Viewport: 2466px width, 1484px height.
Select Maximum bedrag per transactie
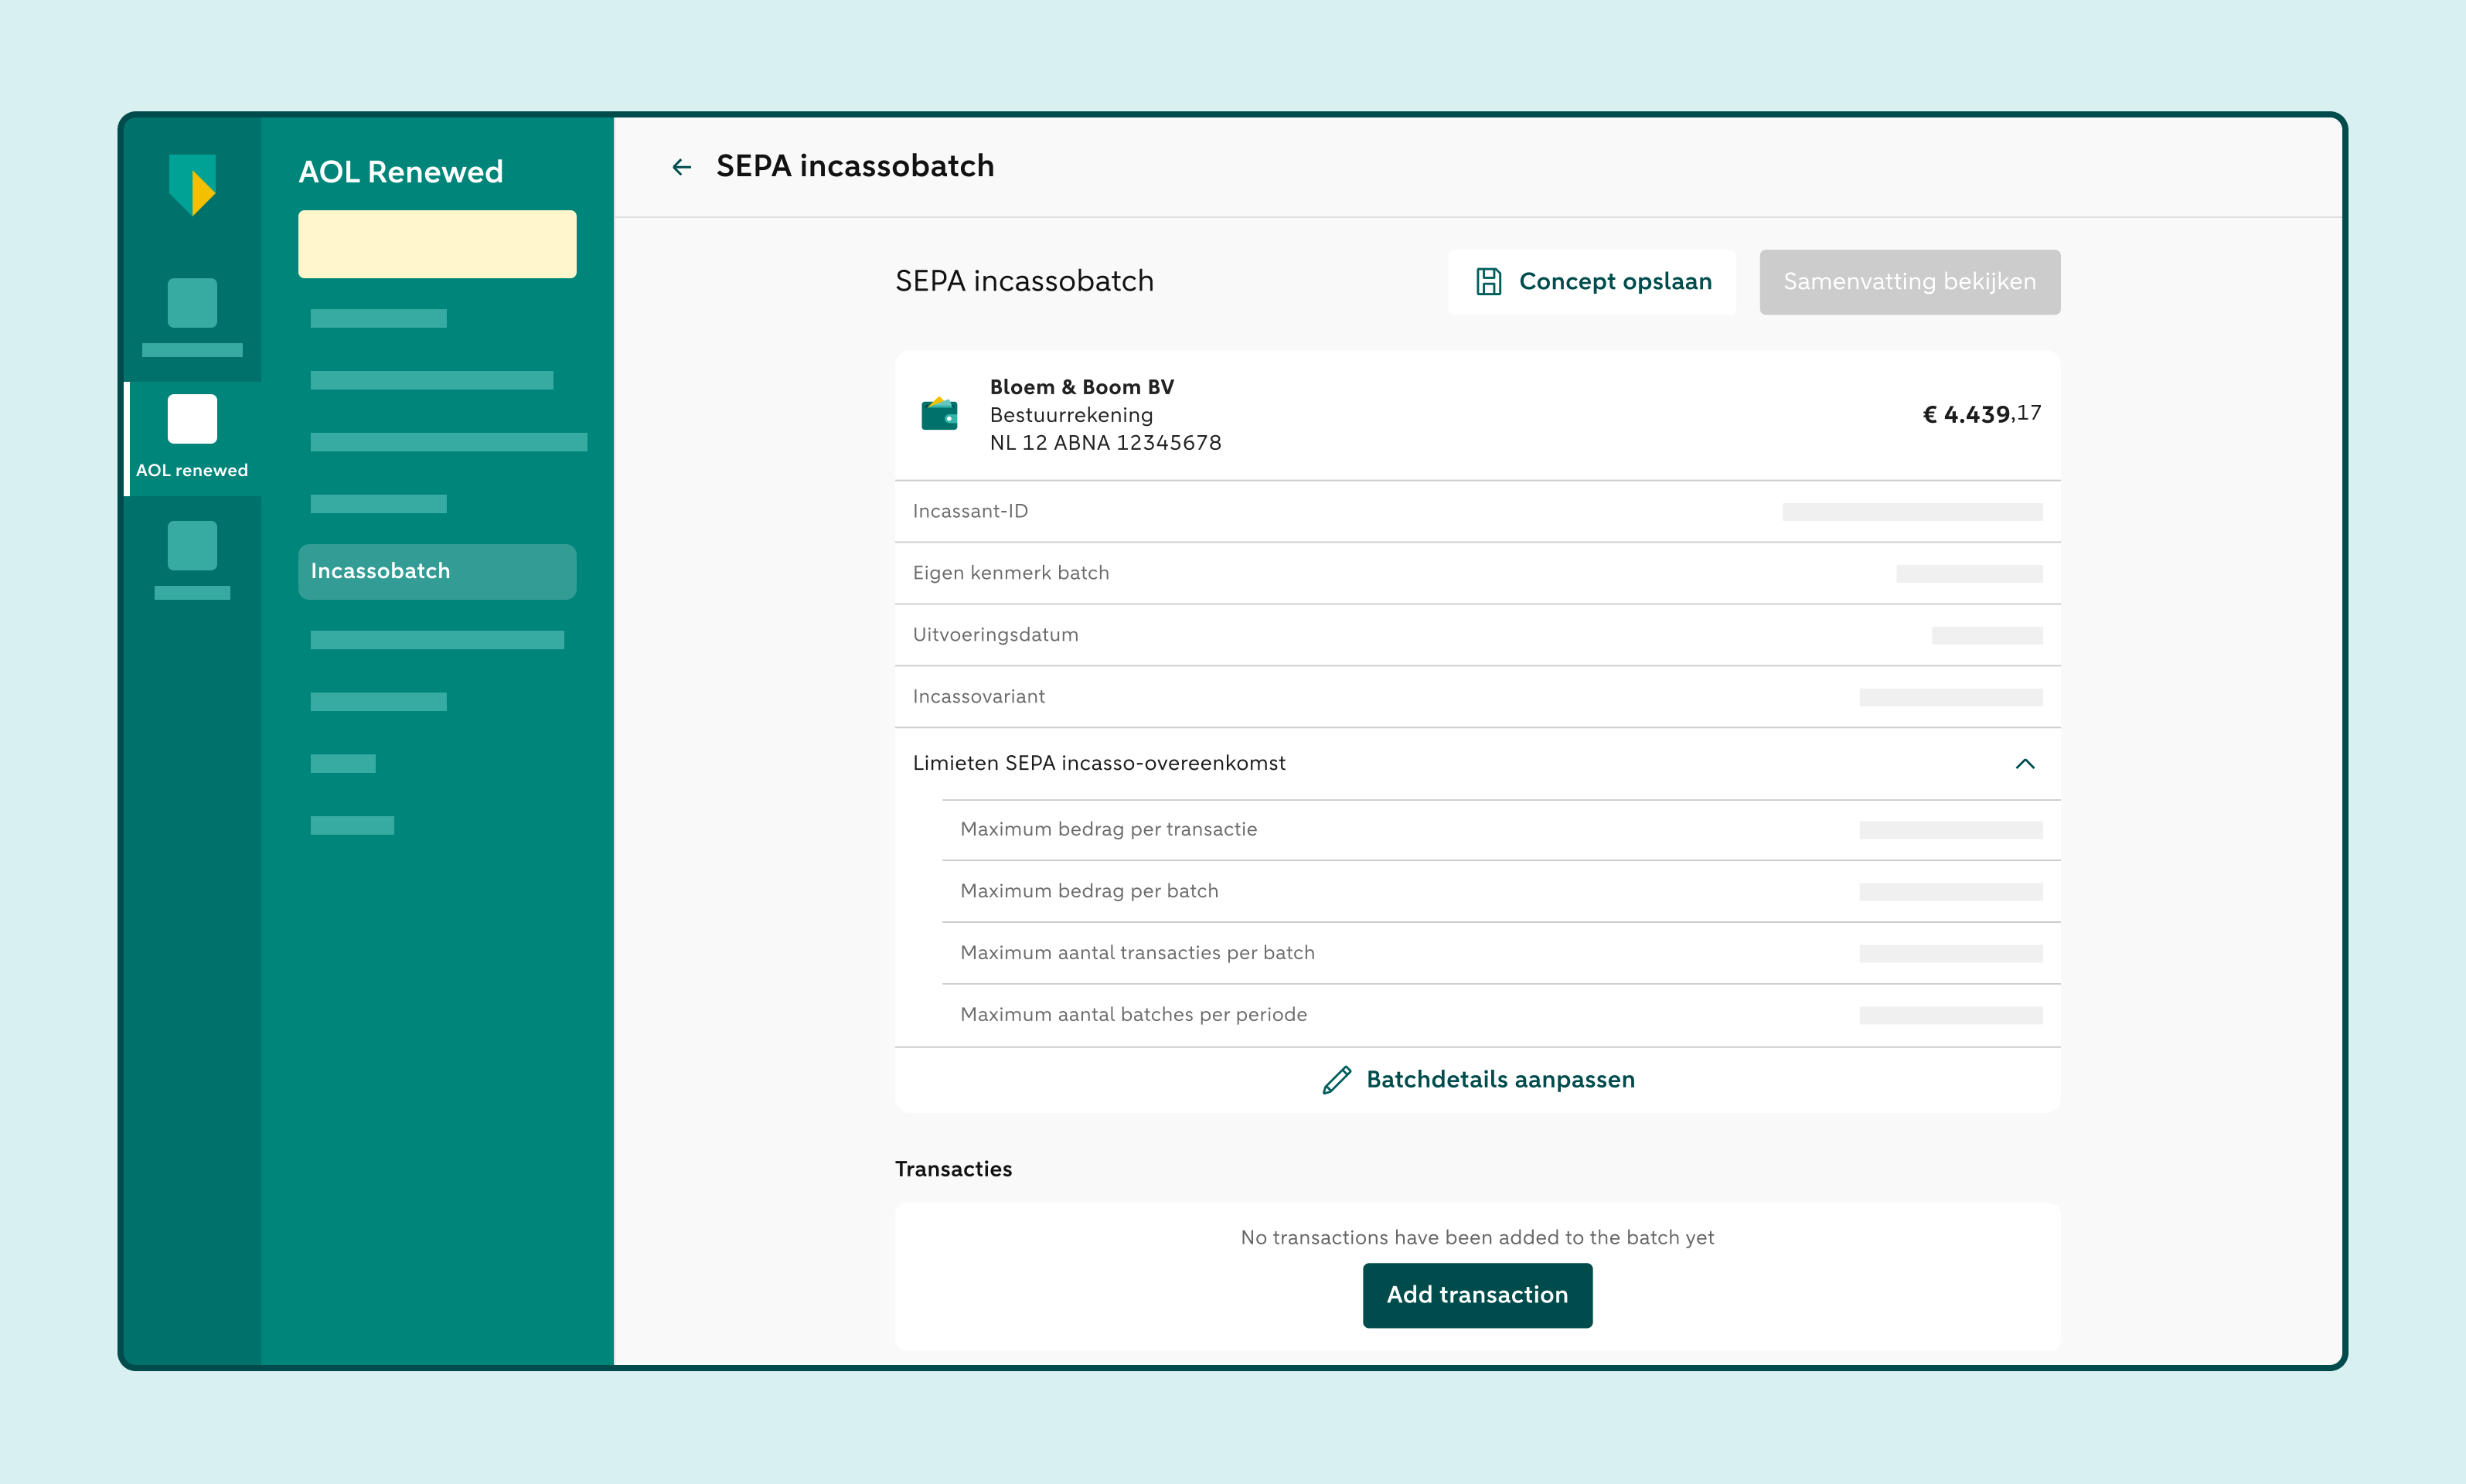(1109, 830)
